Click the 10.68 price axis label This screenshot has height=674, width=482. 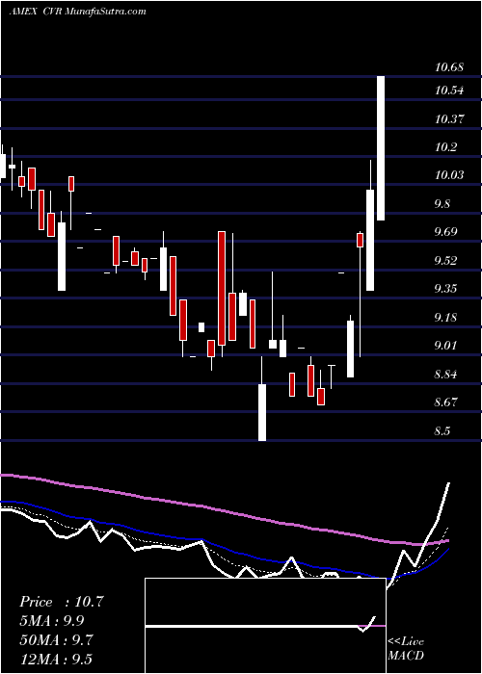point(449,67)
